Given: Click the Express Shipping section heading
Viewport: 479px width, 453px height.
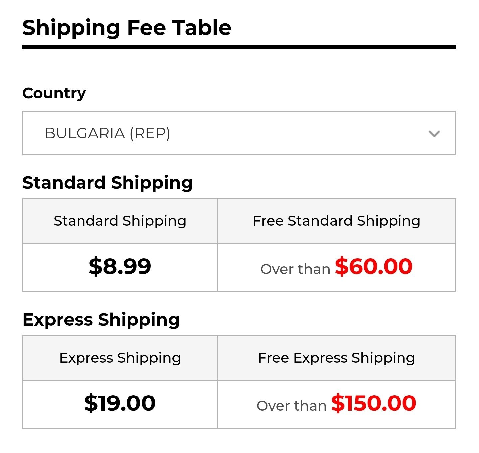Looking at the screenshot, I should click(x=101, y=320).
